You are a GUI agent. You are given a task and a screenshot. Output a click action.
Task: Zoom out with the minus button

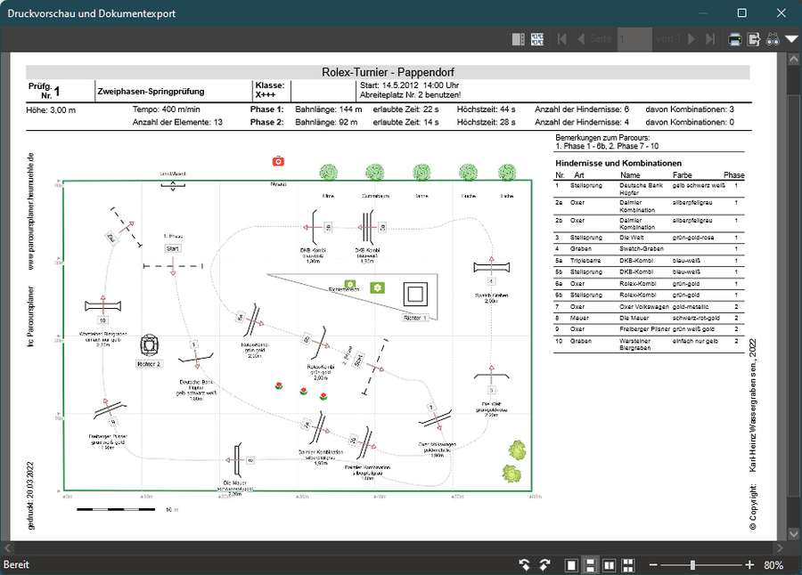click(653, 565)
